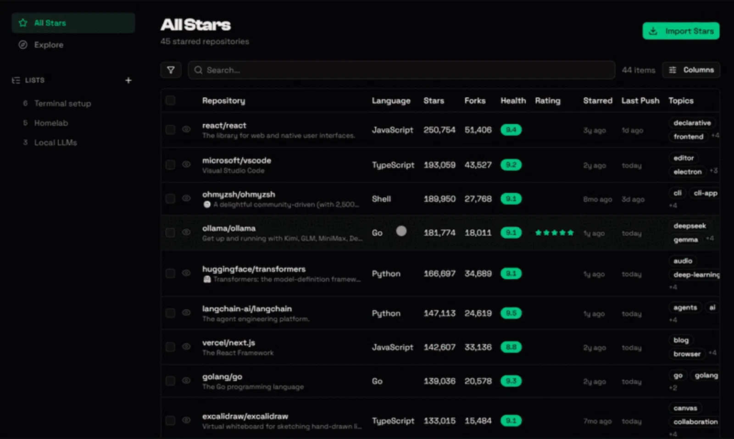This screenshot has width=734, height=439.
Task: Toggle the eye icon for langchain-ai/langchain
Action: [186, 313]
